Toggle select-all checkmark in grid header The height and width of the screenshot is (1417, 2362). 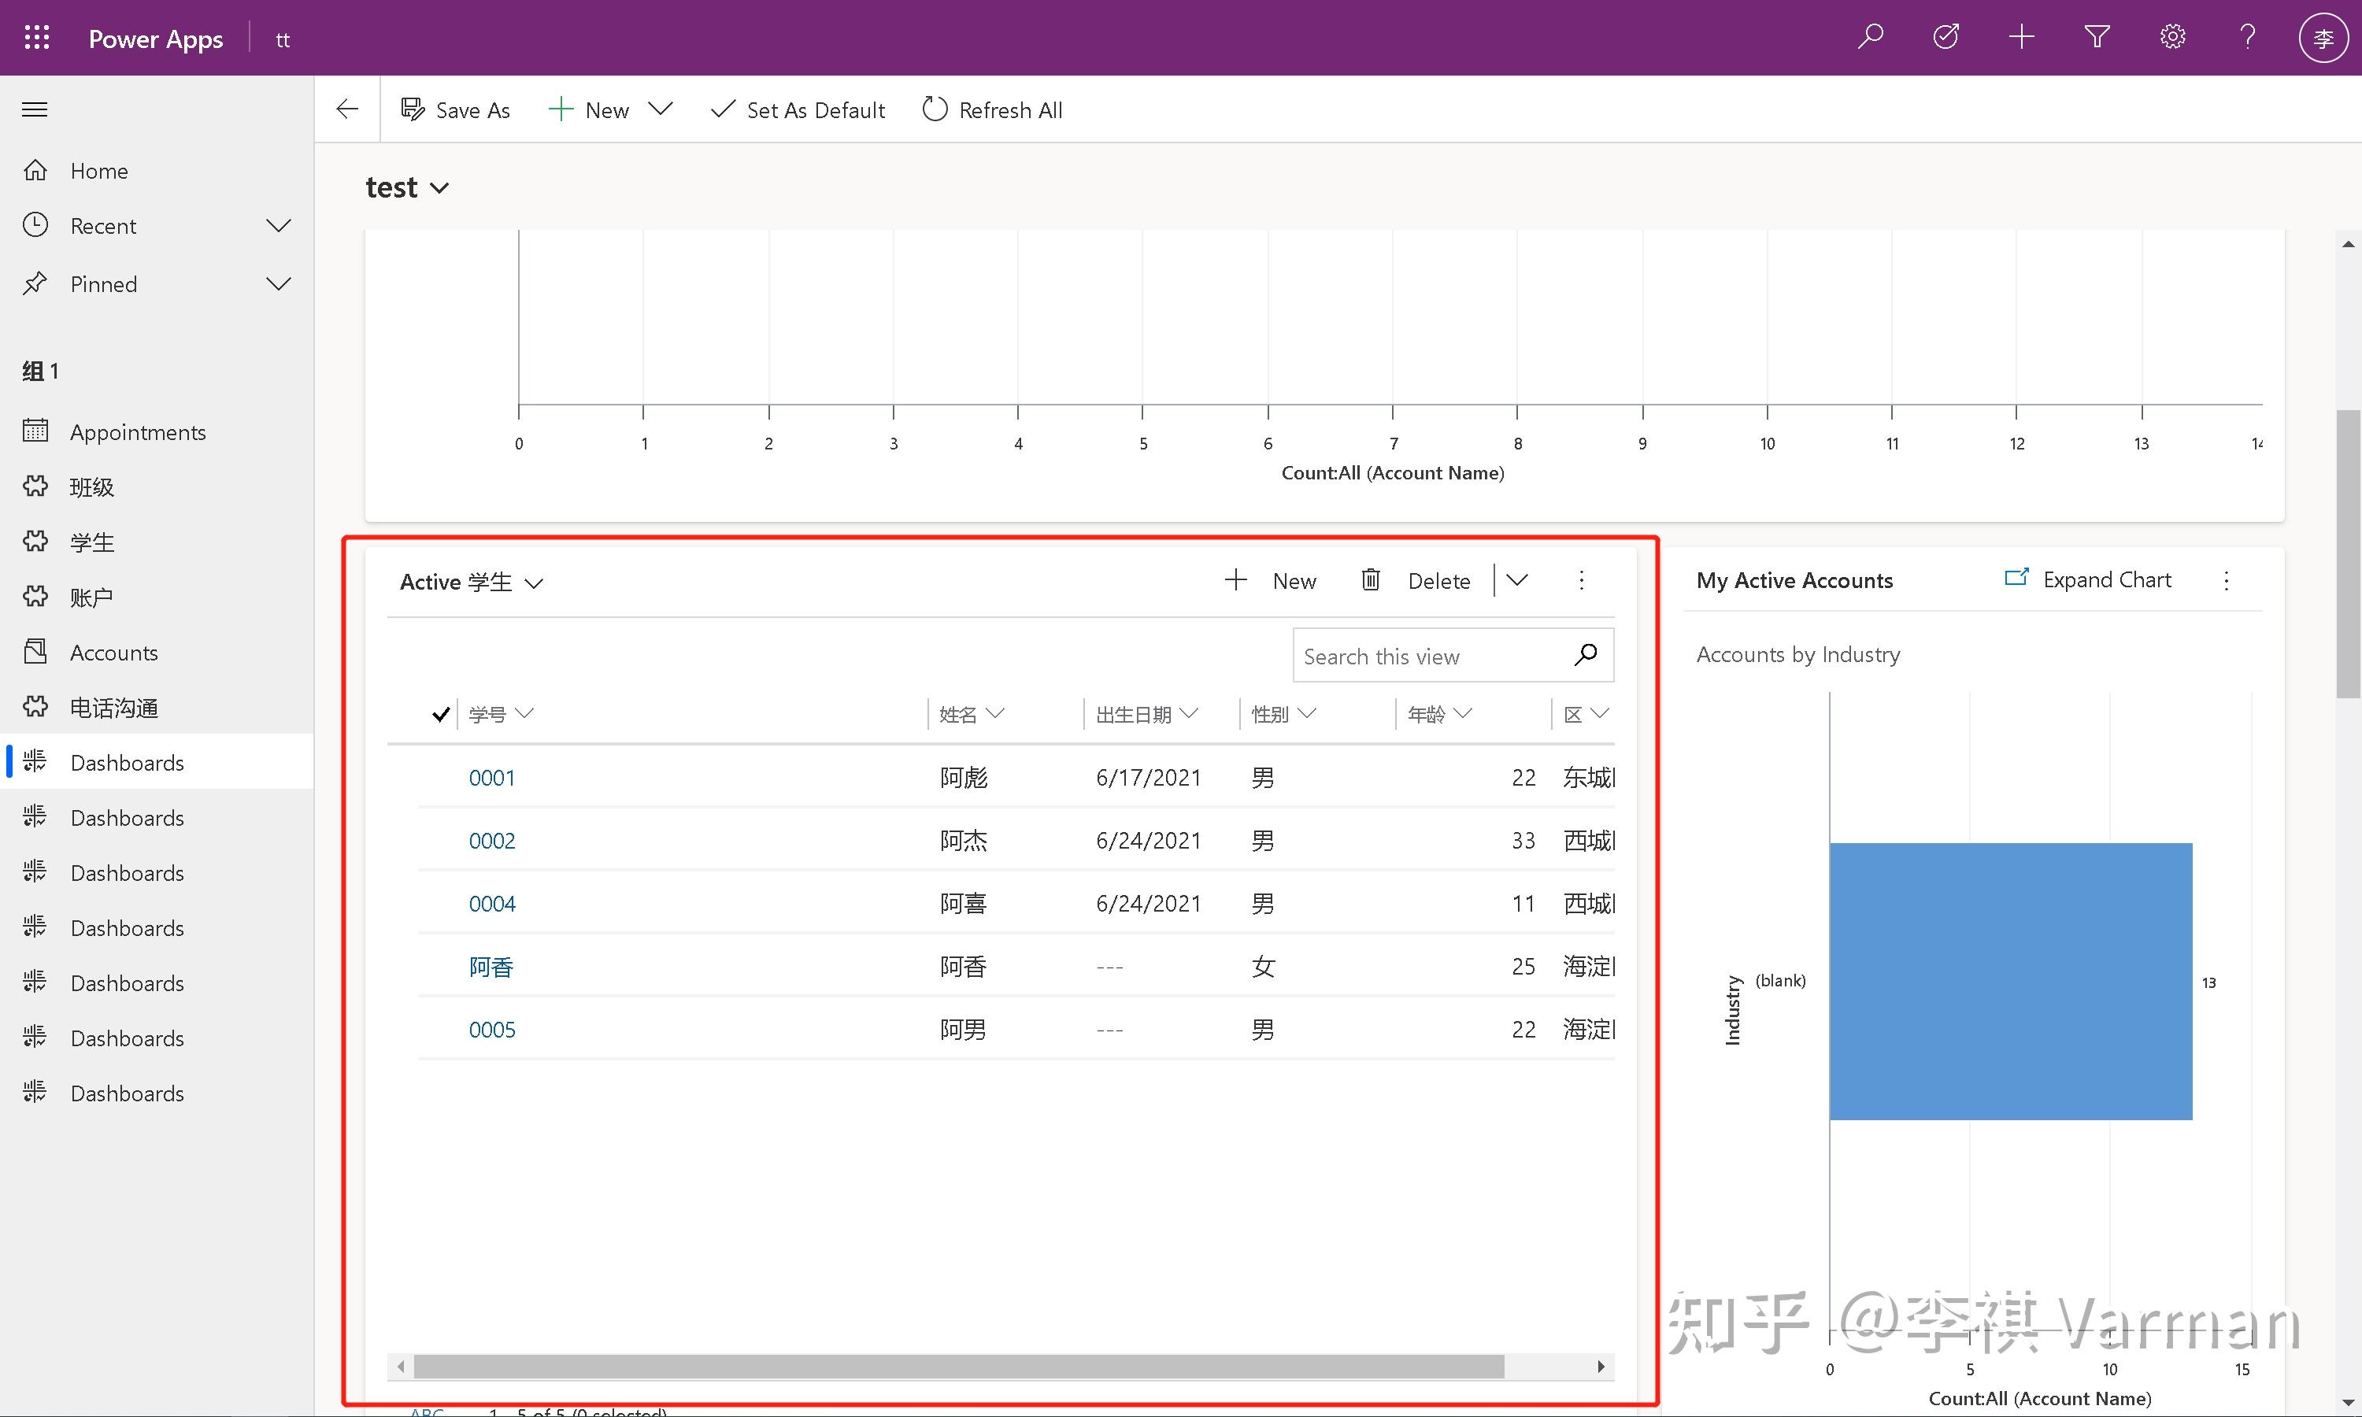click(x=440, y=714)
